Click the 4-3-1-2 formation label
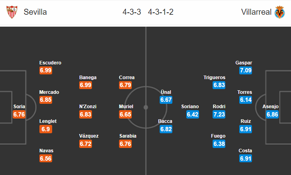This screenshot has width=291, height=175. [161, 12]
